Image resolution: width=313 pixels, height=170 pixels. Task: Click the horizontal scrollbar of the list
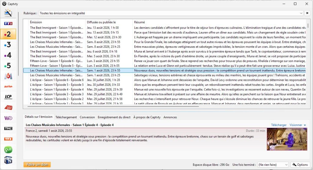tap(113, 107)
